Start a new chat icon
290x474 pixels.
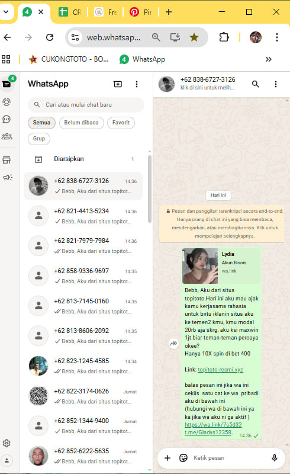[118, 84]
